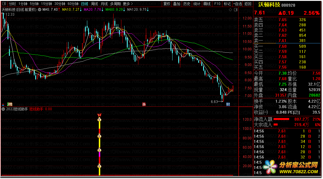323x179 pixels.
Task: Click the 换手 value 1.23%
Action: [281, 101]
